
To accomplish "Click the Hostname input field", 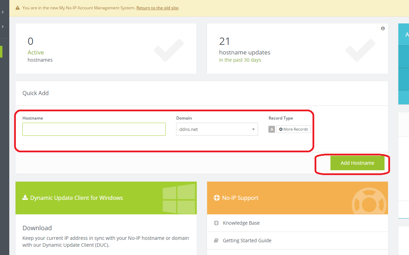I will pos(94,129).
